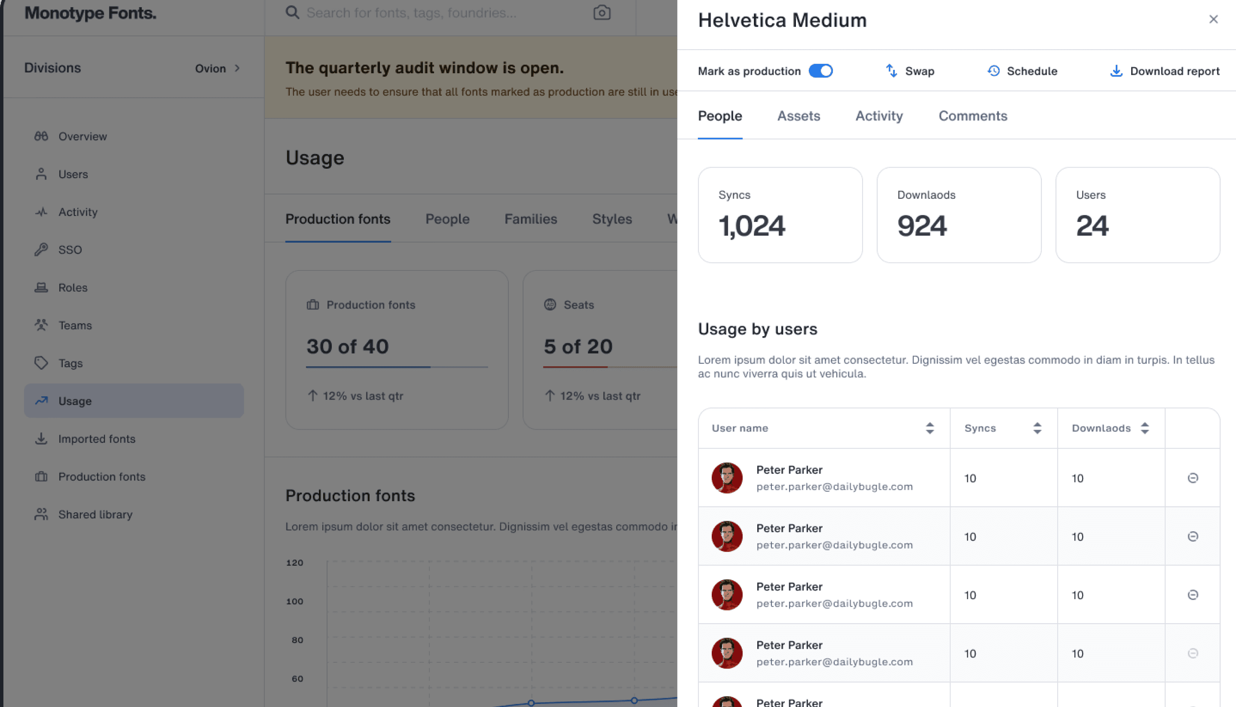Click the sidebar Production fonts briefcase icon
Image resolution: width=1236 pixels, height=707 pixels.
[x=41, y=477]
